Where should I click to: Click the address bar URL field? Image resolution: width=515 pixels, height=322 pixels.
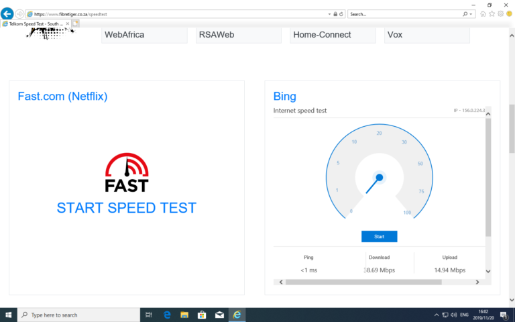pyautogui.click(x=177, y=14)
